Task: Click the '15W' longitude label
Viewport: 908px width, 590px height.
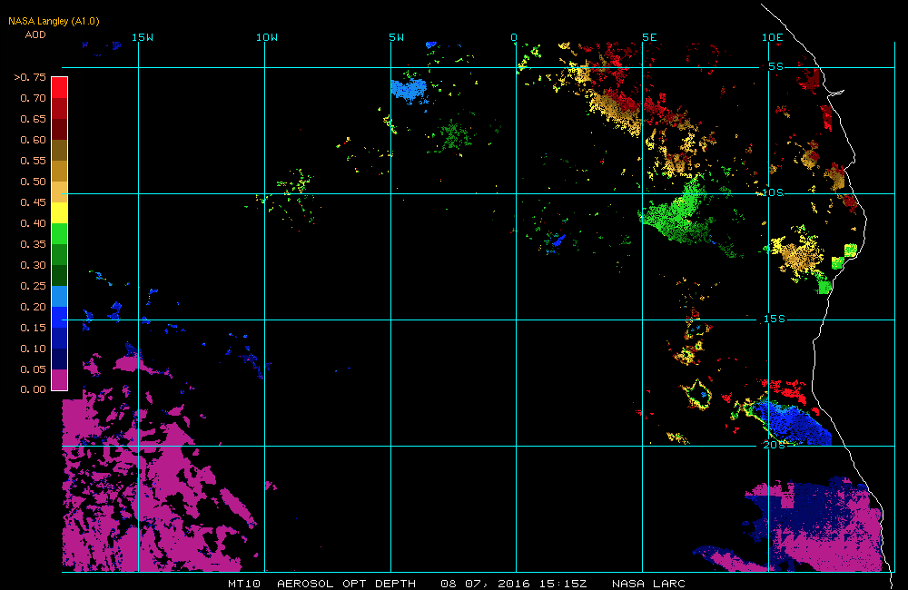Action: [x=143, y=37]
